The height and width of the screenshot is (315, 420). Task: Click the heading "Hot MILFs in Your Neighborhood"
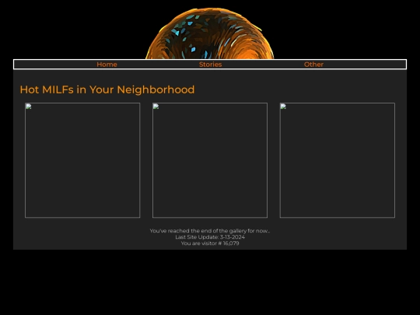coord(107,89)
